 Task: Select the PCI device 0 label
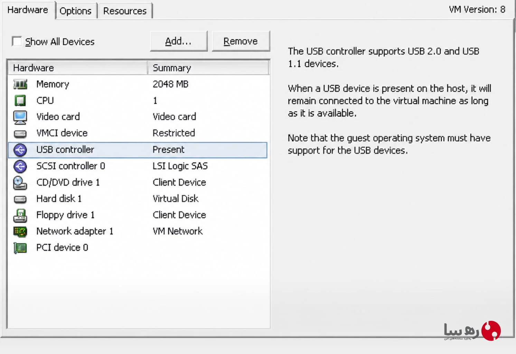[x=62, y=248]
